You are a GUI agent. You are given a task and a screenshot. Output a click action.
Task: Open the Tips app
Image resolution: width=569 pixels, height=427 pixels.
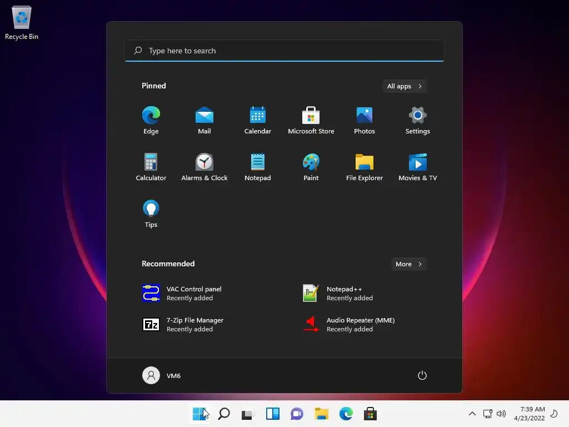[x=151, y=214]
